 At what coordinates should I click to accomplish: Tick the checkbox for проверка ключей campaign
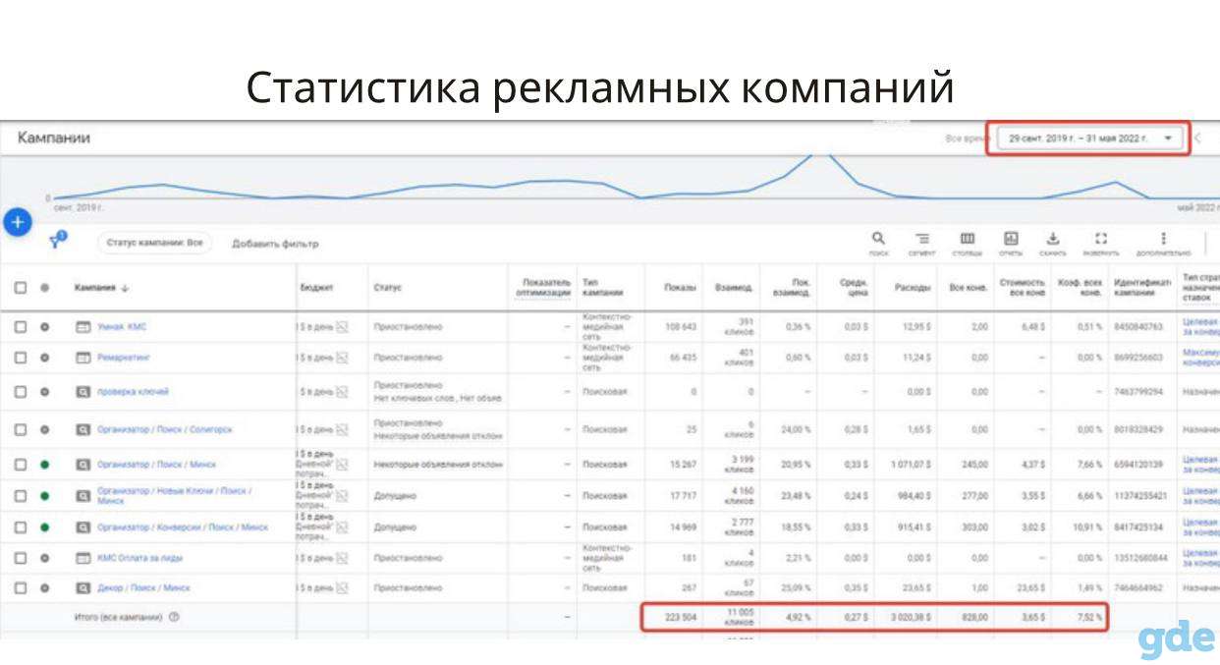point(21,392)
